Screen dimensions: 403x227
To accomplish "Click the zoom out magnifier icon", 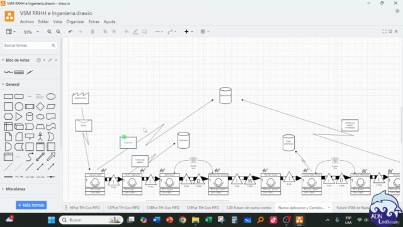I will 59,32.
